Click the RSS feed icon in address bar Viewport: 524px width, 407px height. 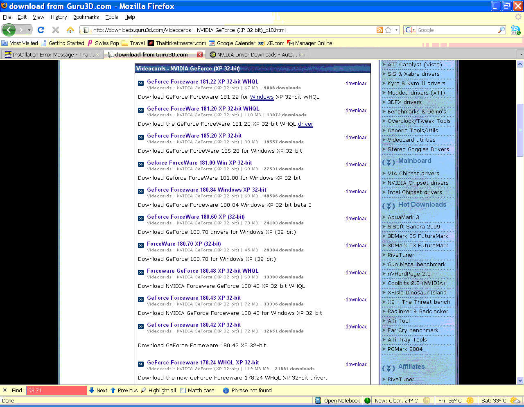[x=380, y=30]
